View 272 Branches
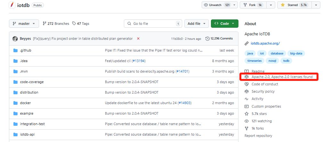The height and width of the screenshot is (142, 330). (x=56, y=24)
